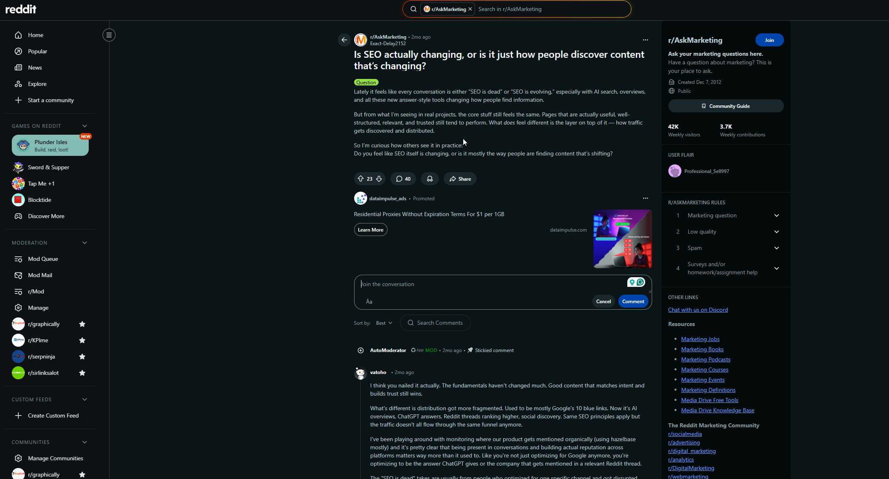This screenshot has height=479, width=889.
Task: Click the dataimpulse ad thumbnail image
Action: point(622,239)
